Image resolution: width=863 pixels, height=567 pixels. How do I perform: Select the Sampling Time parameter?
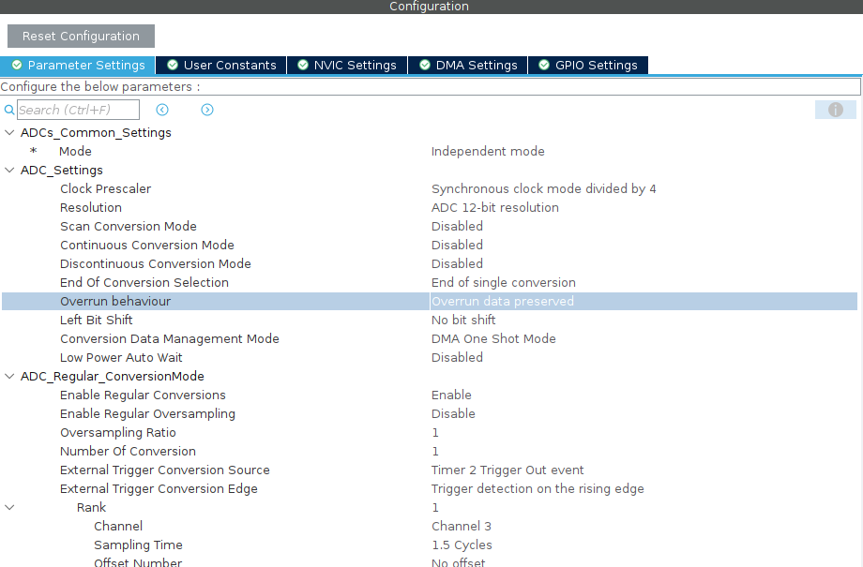(x=138, y=545)
